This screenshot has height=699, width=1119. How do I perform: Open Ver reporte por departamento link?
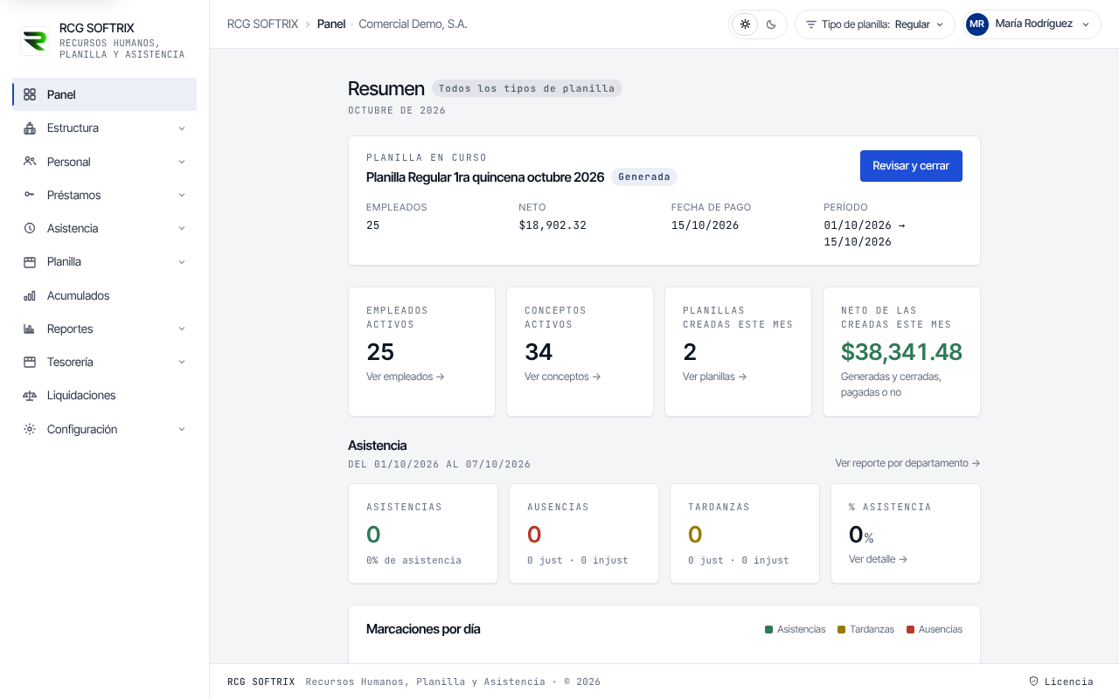[x=907, y=463]
